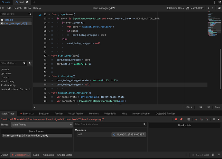The height and width of the screenshot is (159, 222).
Task: Click the Step Over debugger icon
Action: coord(201,119)
